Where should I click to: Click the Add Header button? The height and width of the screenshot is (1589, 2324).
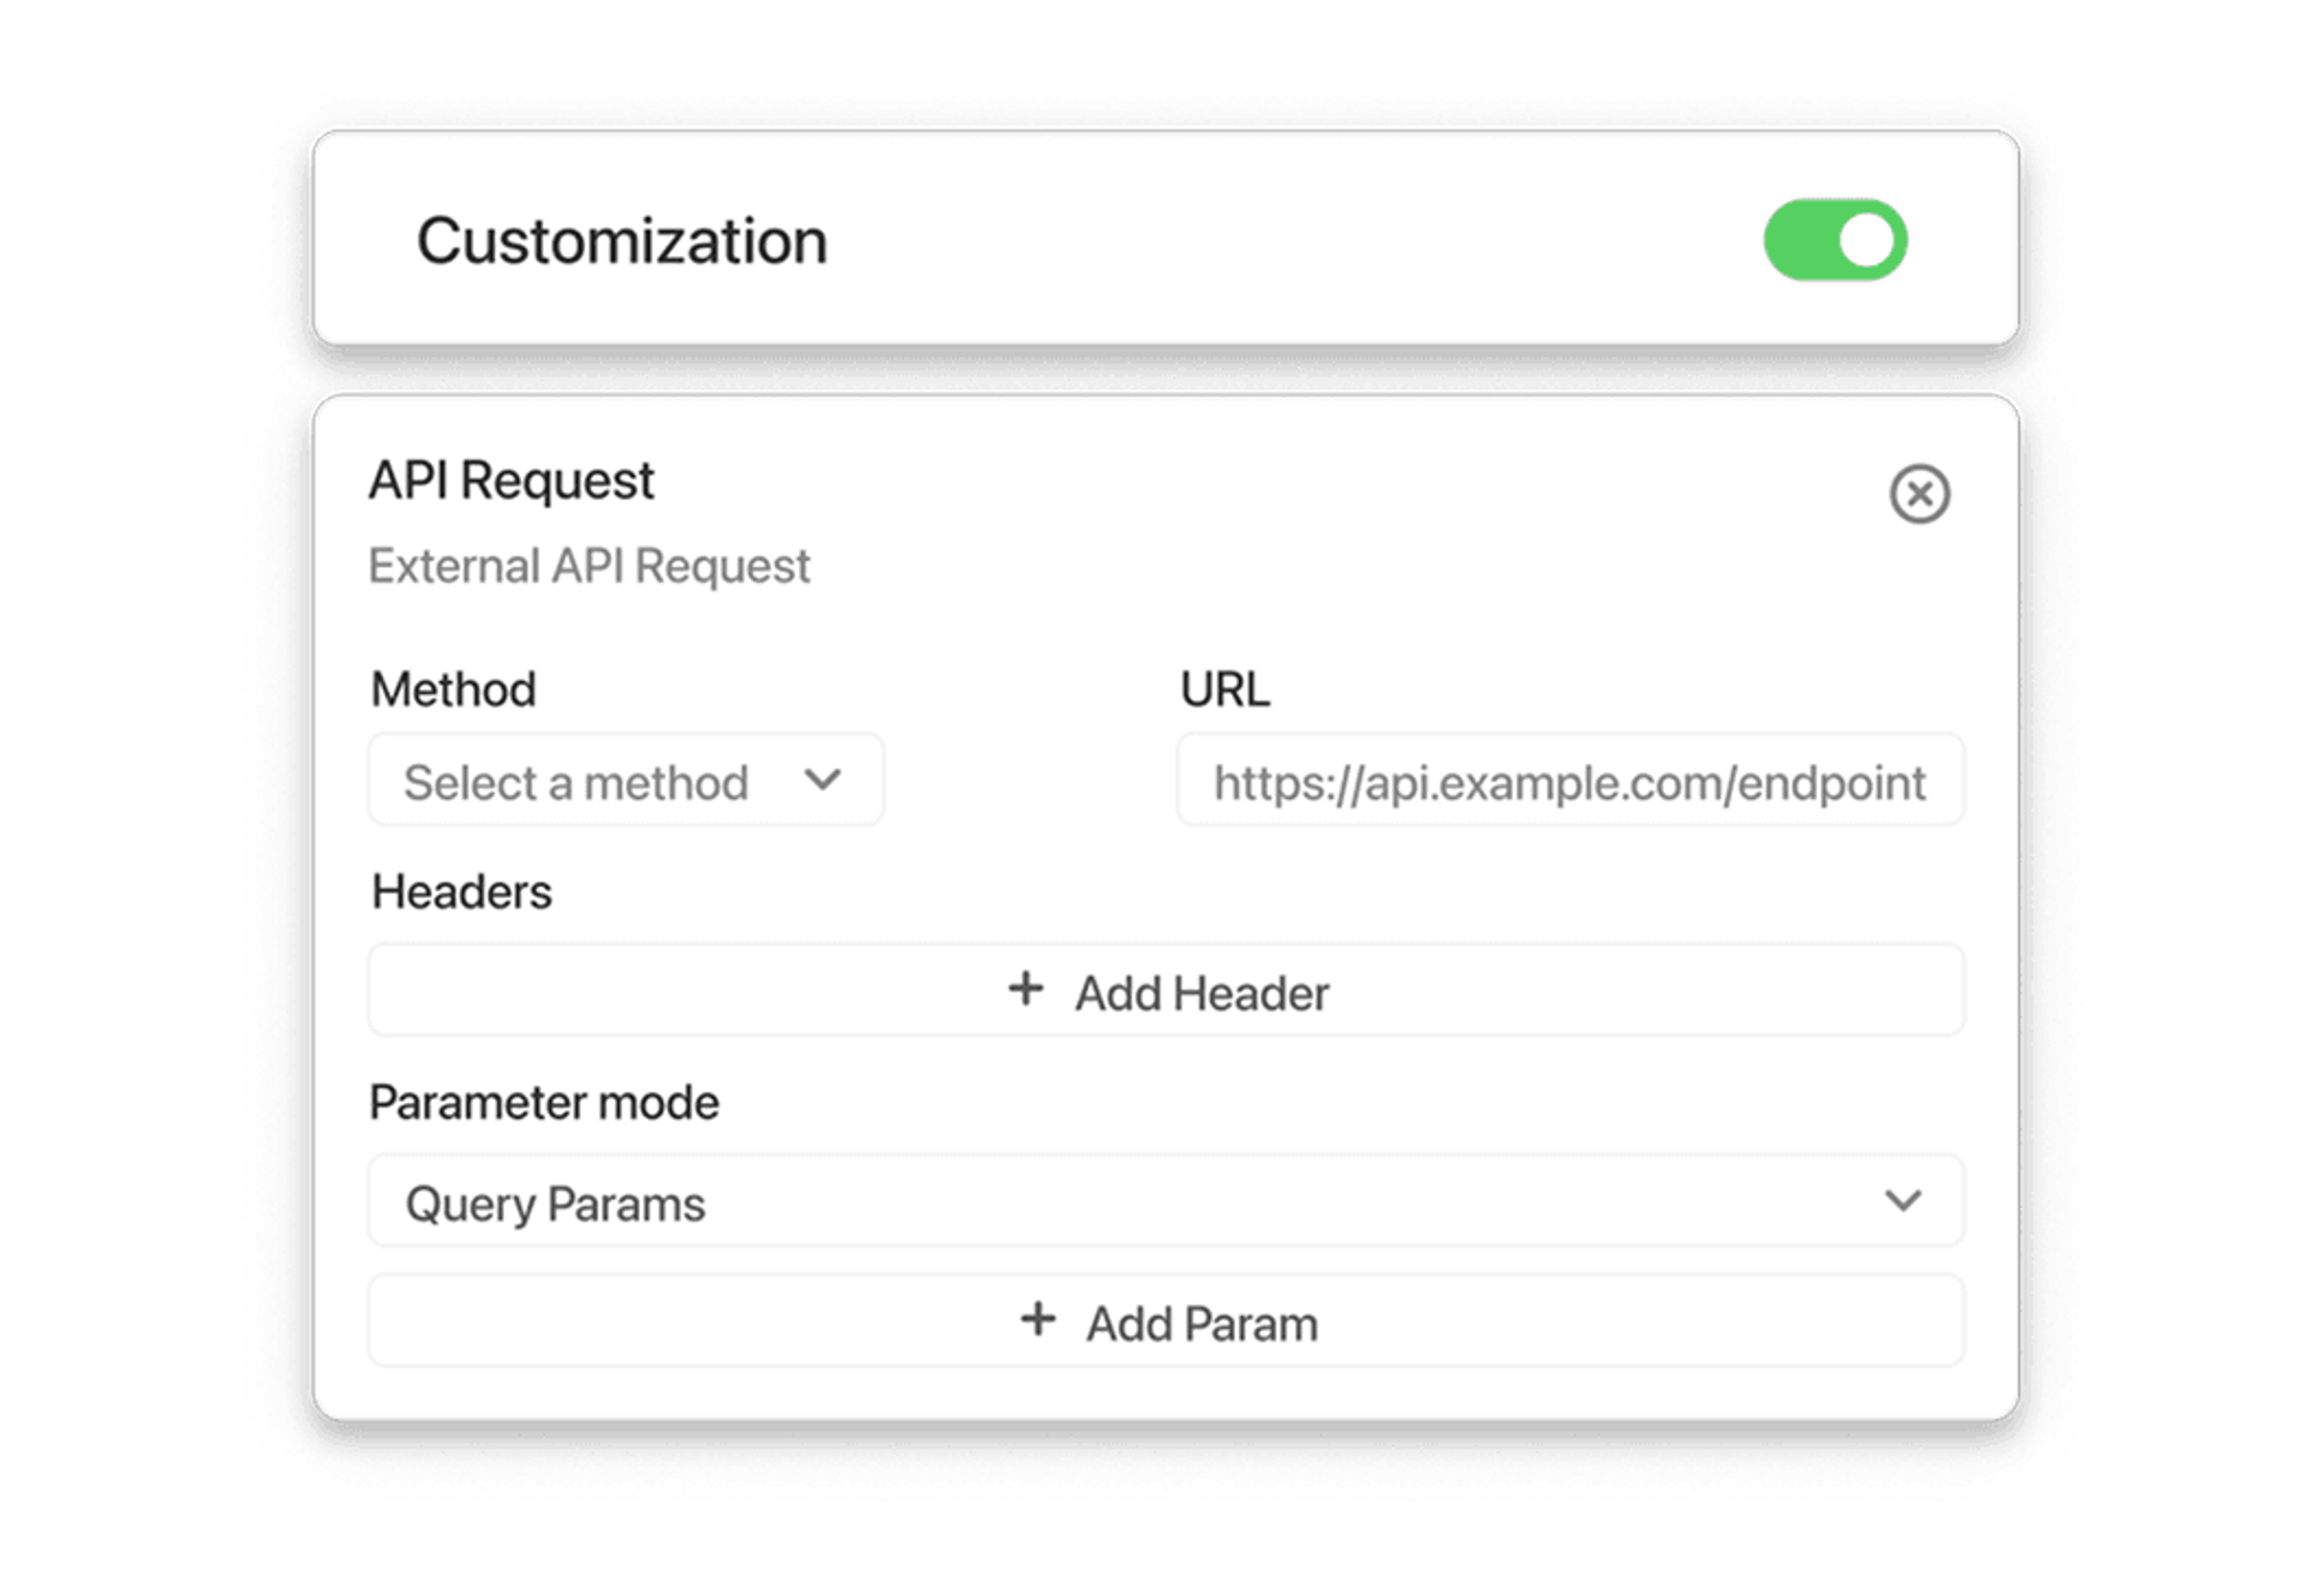(1166, 991)
